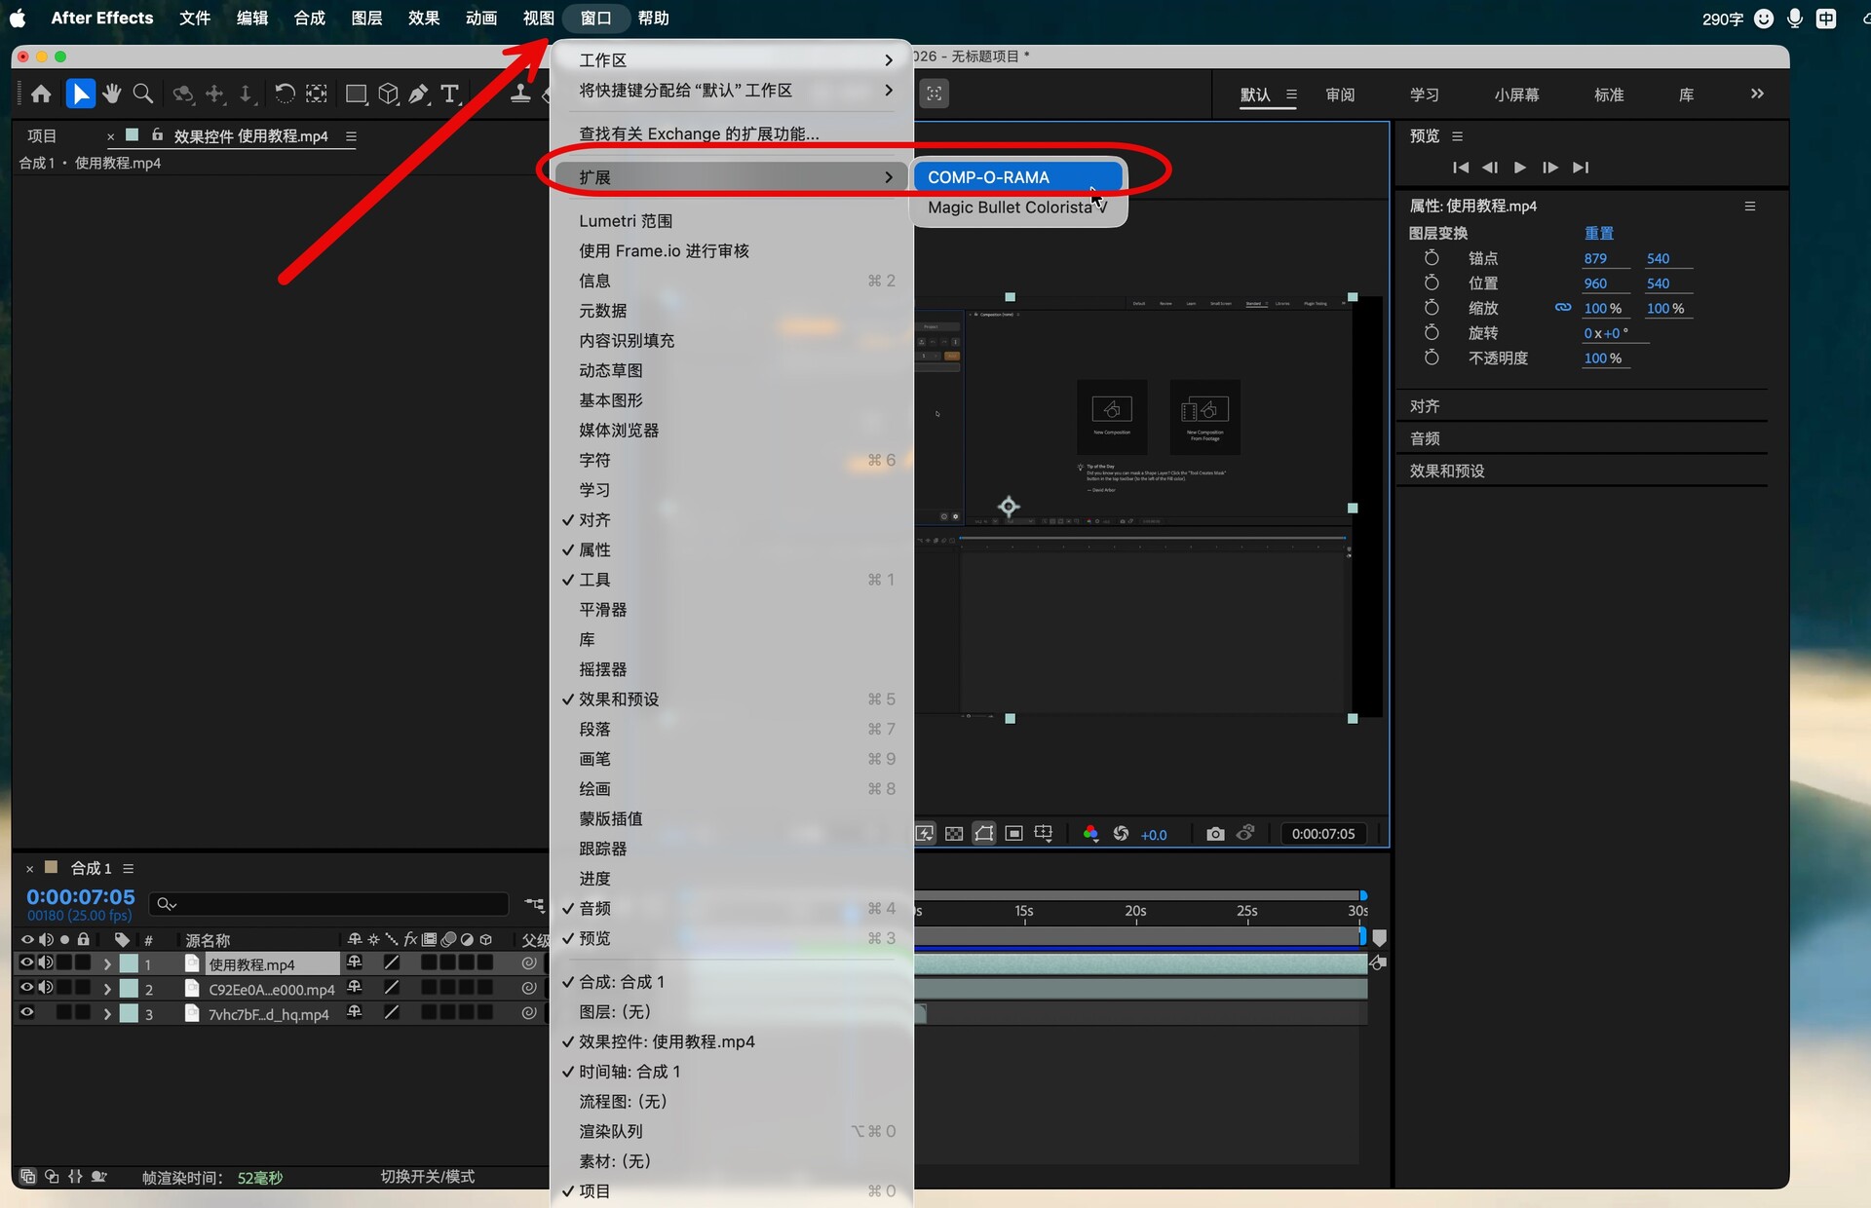1871x1208 pixels.
Task: Click the stopwatch next to 旋转
Action: point(1432,332)
